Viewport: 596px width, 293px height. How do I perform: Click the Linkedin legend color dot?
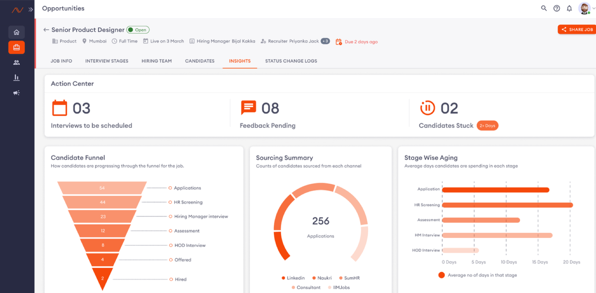point(283,278)
